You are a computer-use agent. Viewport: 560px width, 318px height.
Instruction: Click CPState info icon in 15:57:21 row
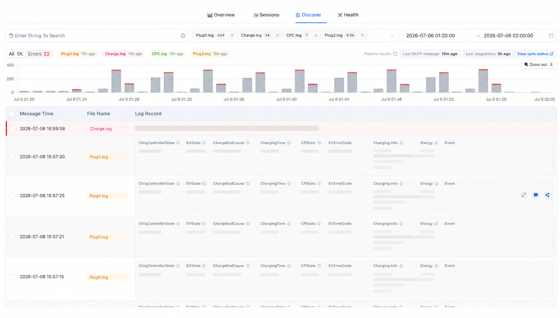(319, 224)
